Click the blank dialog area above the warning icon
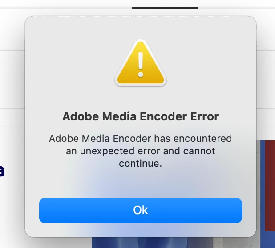This screenshot has height=248, width=275. point(141,27)
